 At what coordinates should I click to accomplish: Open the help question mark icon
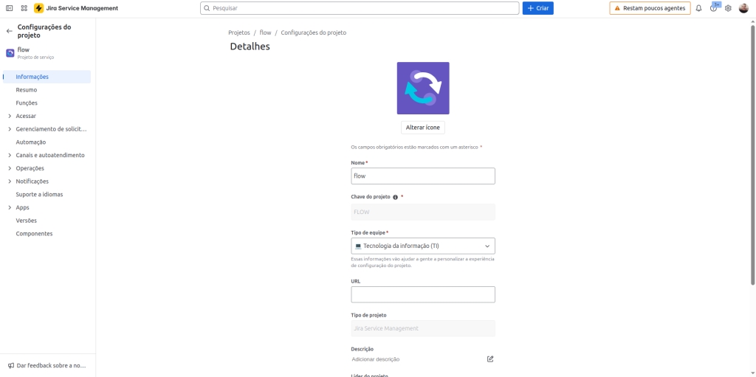(713, 8)
